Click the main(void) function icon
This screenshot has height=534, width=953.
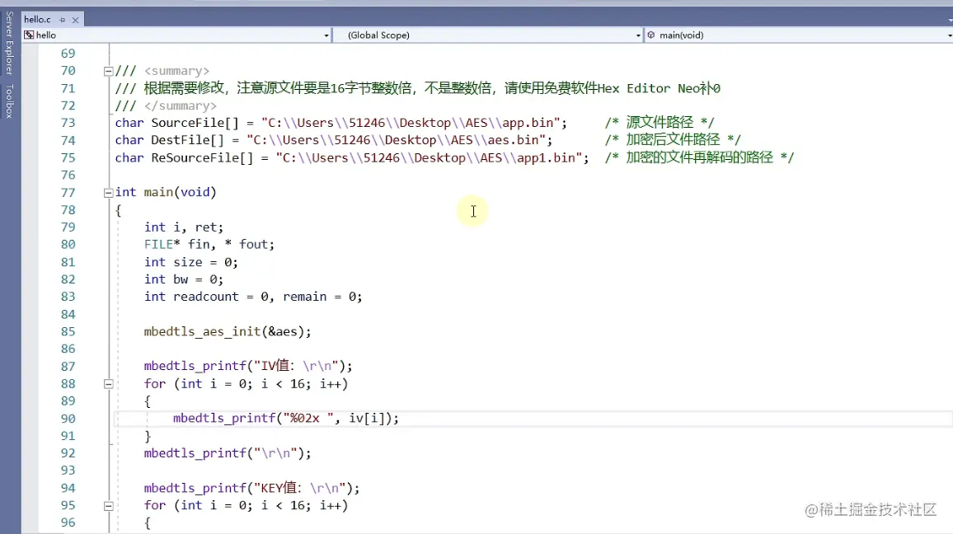point(651,35)
